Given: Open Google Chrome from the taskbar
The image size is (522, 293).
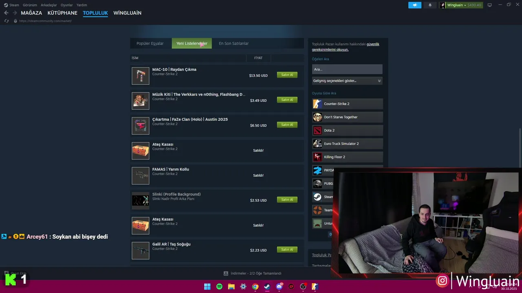Looking at the screenshot, I should point(255,286).
